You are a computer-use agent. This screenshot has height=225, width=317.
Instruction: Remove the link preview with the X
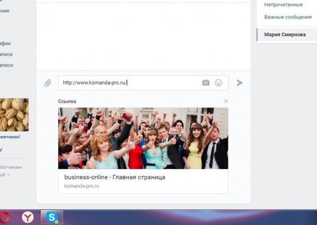226,101
